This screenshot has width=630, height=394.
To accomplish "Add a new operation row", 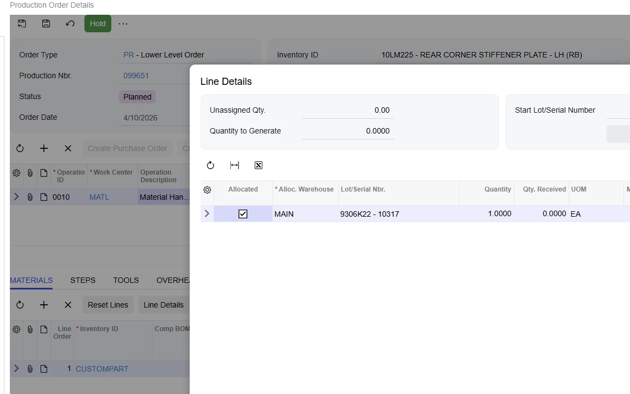I will pyautogui.click(x=44, y=149).
